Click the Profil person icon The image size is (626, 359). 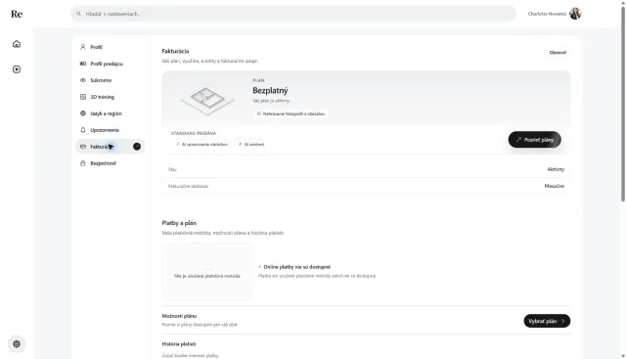[83, 47]
